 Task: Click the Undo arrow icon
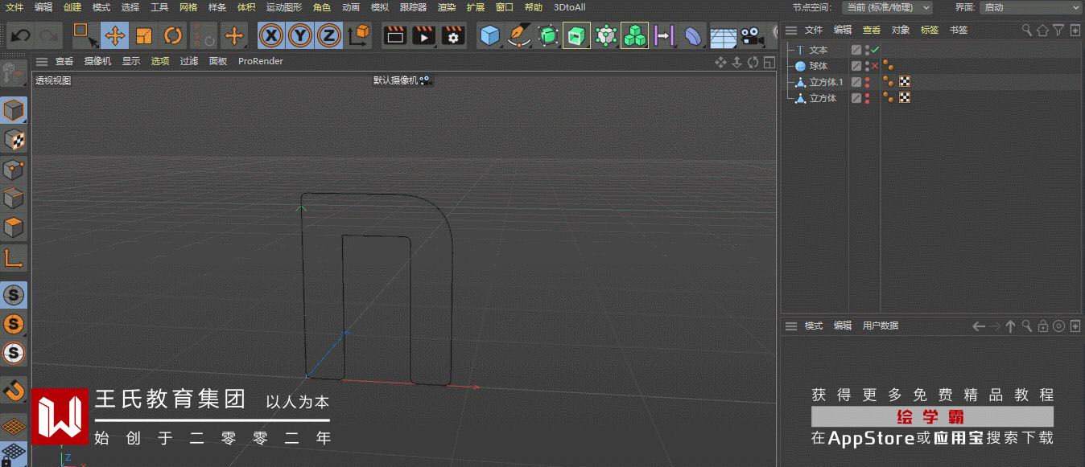point(20,35)
